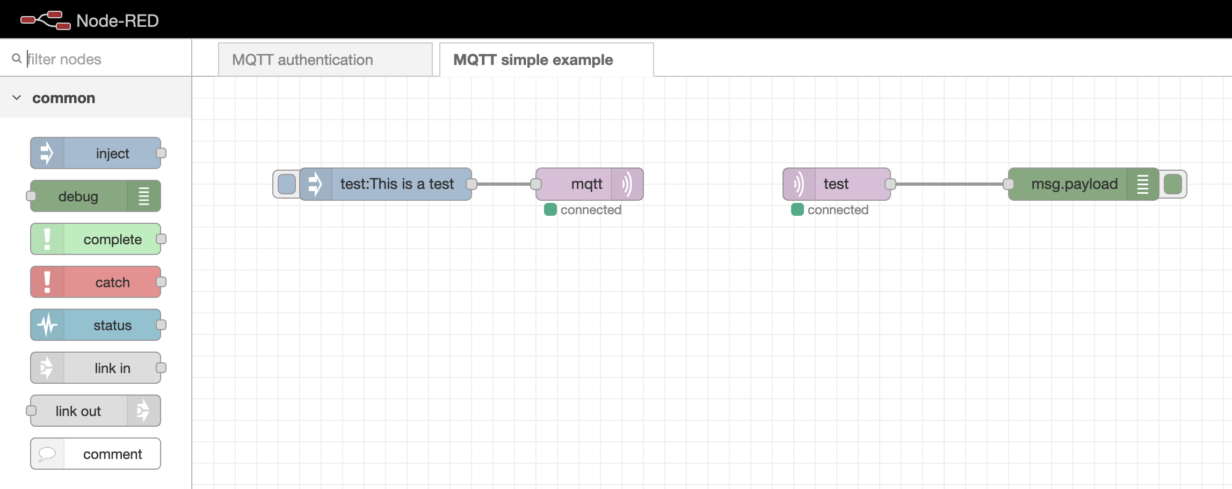Screen dimensions: 1232x489
Task: Trigger the inject button on test node
Action: pos(287,184)
